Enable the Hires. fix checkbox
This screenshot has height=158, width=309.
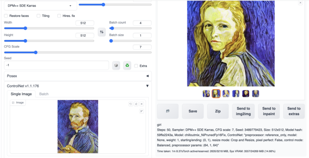59,16
